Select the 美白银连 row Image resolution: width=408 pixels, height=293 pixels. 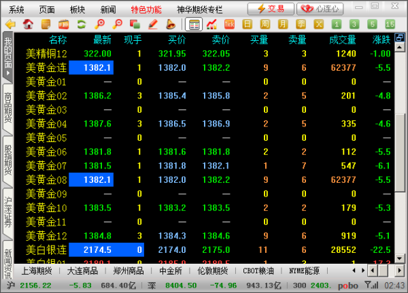click(x=204, y=249)
